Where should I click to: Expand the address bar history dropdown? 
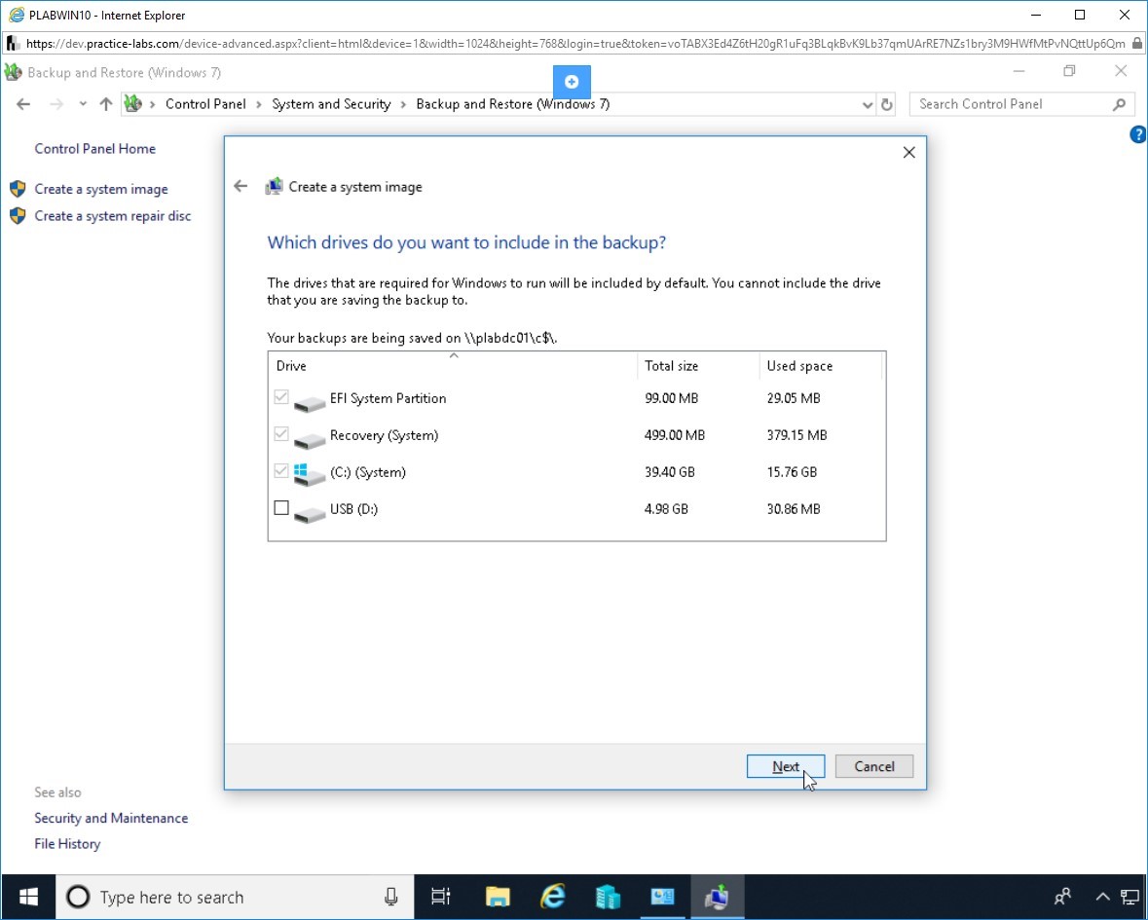point(868,105)
